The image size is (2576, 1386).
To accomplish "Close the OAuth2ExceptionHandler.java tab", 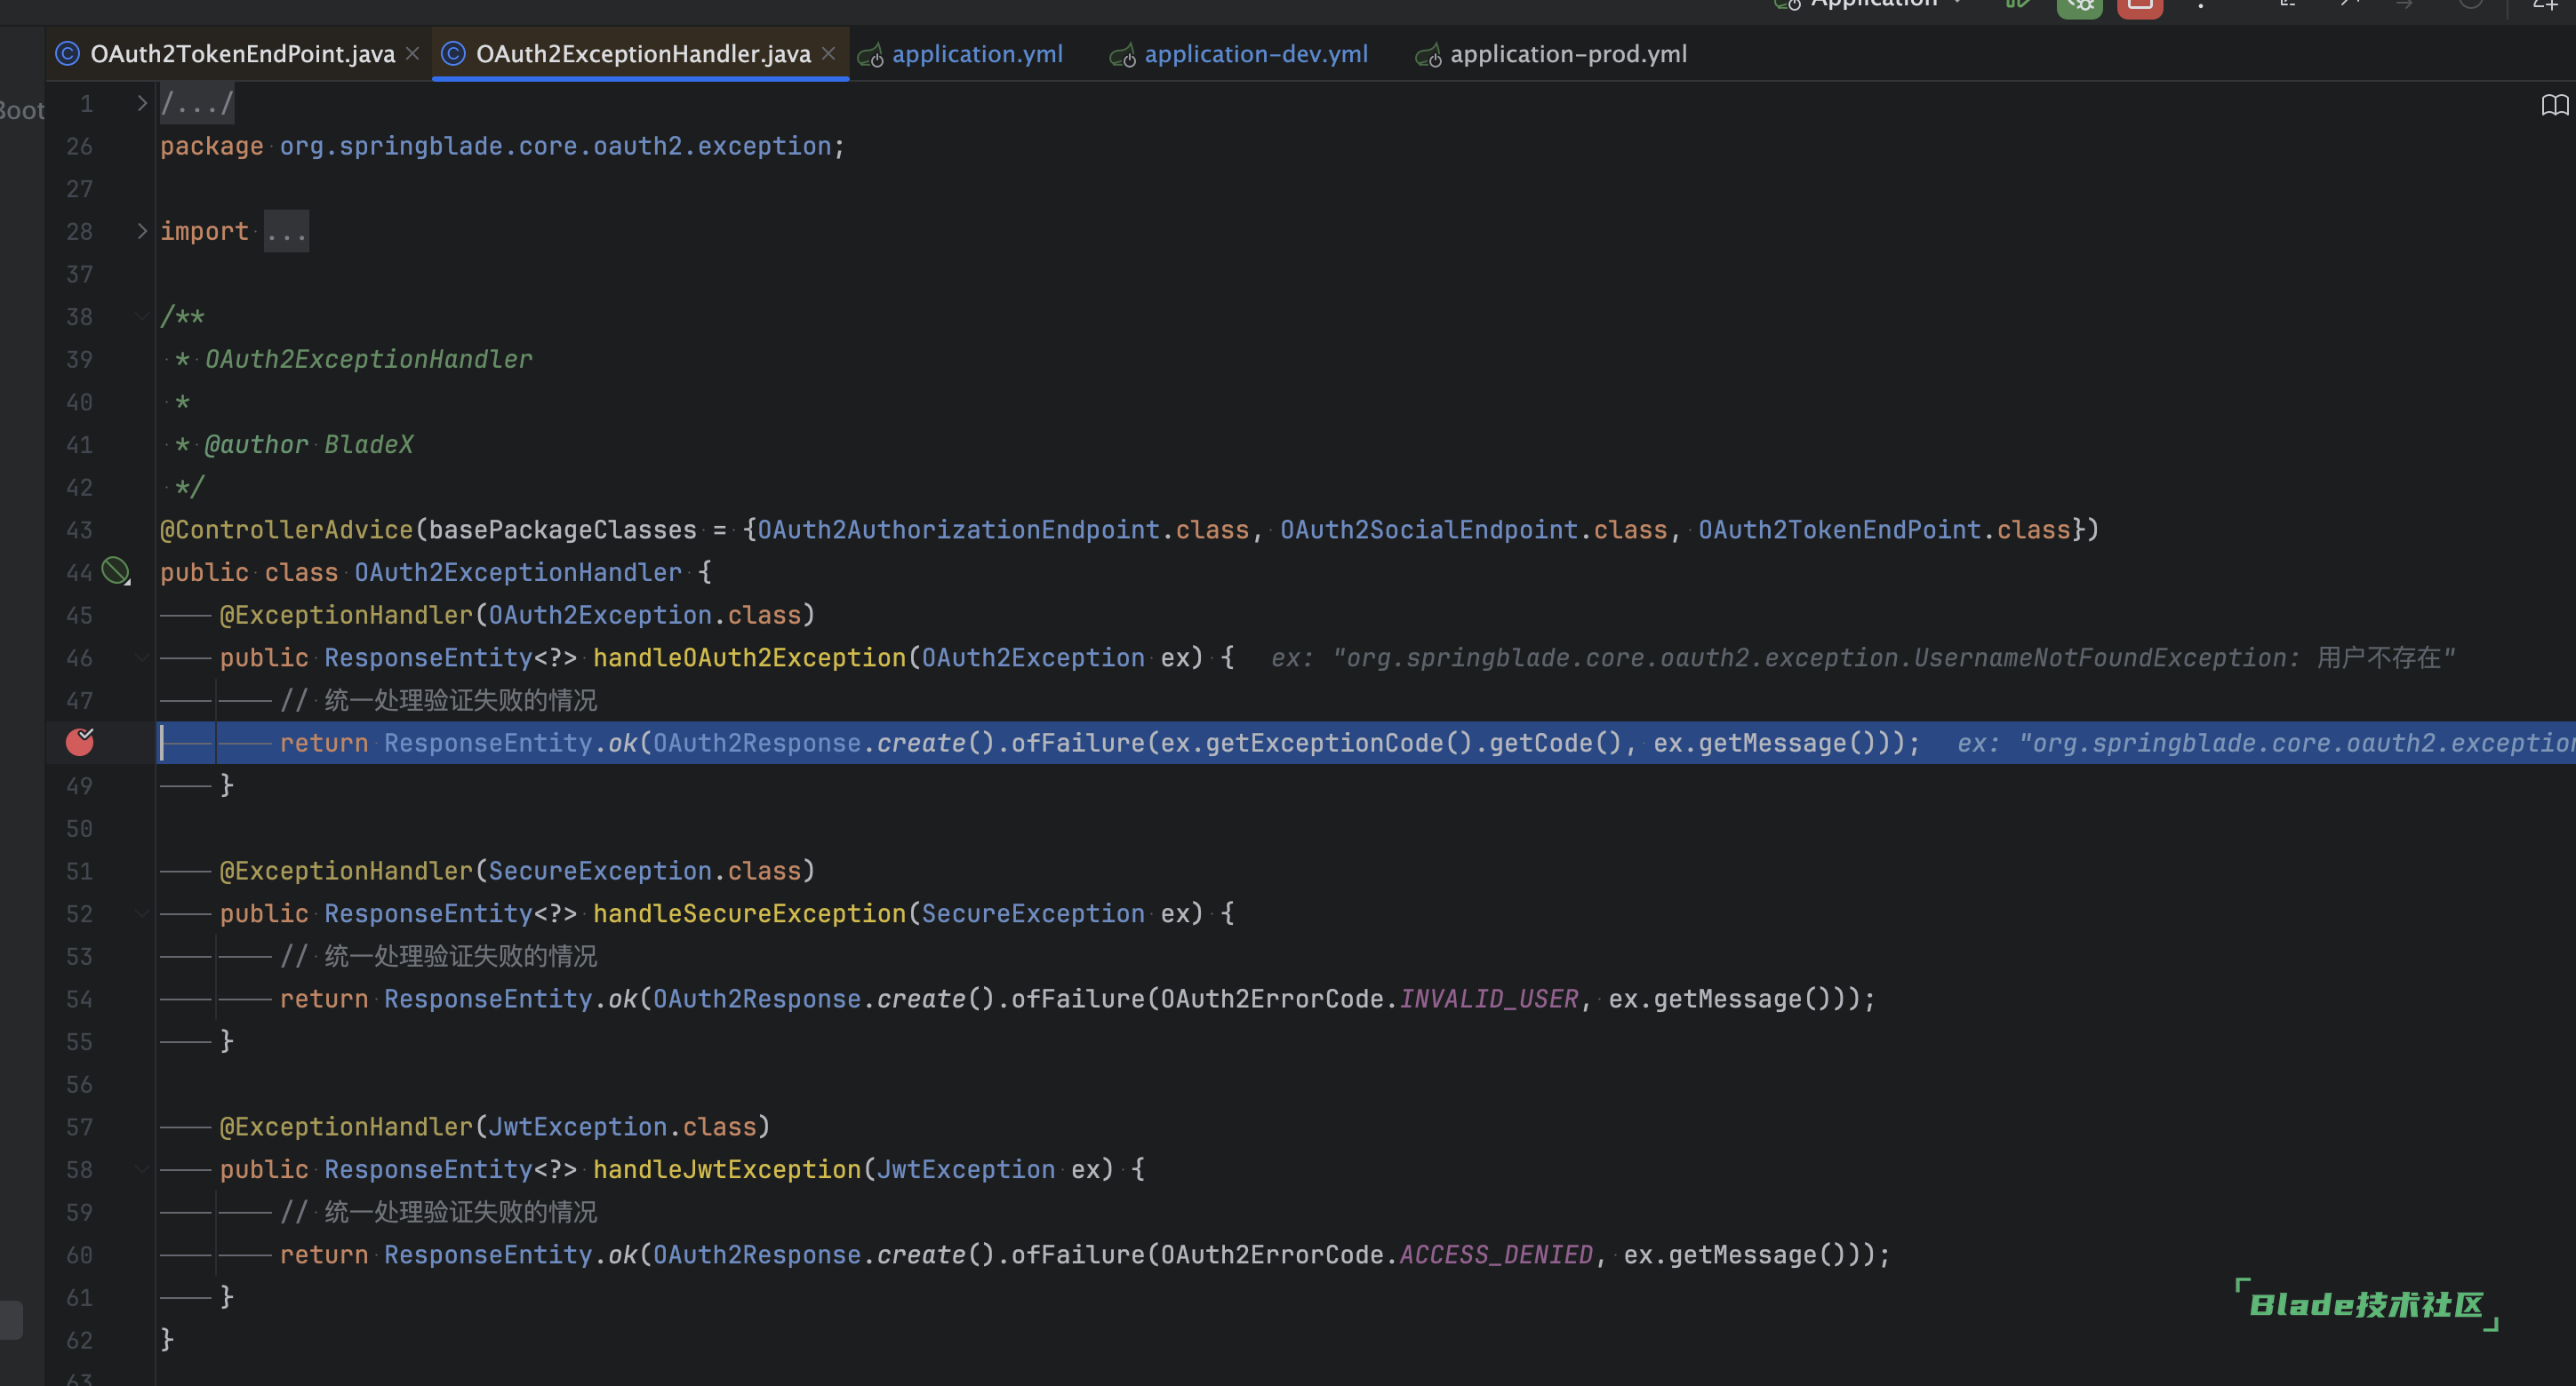I will [828, 54].
